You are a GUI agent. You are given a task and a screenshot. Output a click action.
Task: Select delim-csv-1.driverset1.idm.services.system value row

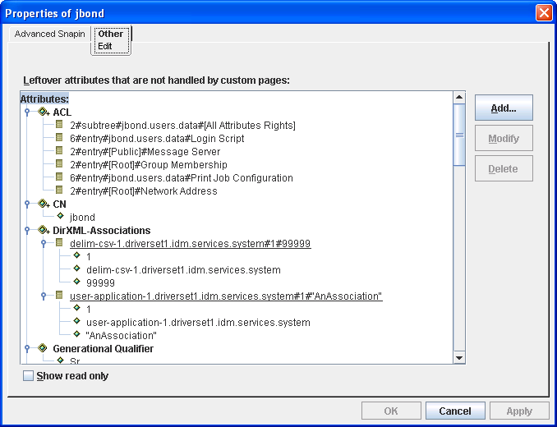183,270
